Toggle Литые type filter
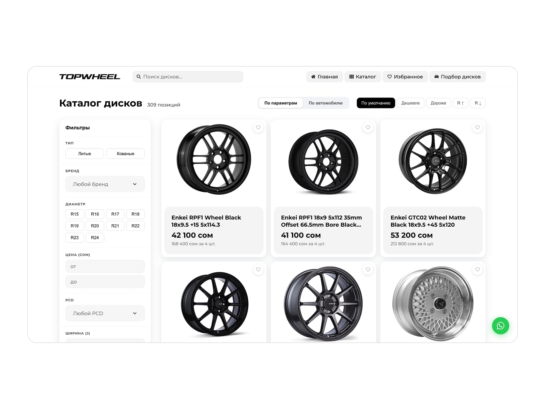The height and width of the screenshot is (409, 545). [x=84, y=154]
